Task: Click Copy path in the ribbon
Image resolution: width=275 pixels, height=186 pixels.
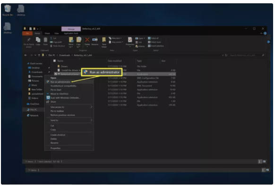Action: click(x=56, y=42)
